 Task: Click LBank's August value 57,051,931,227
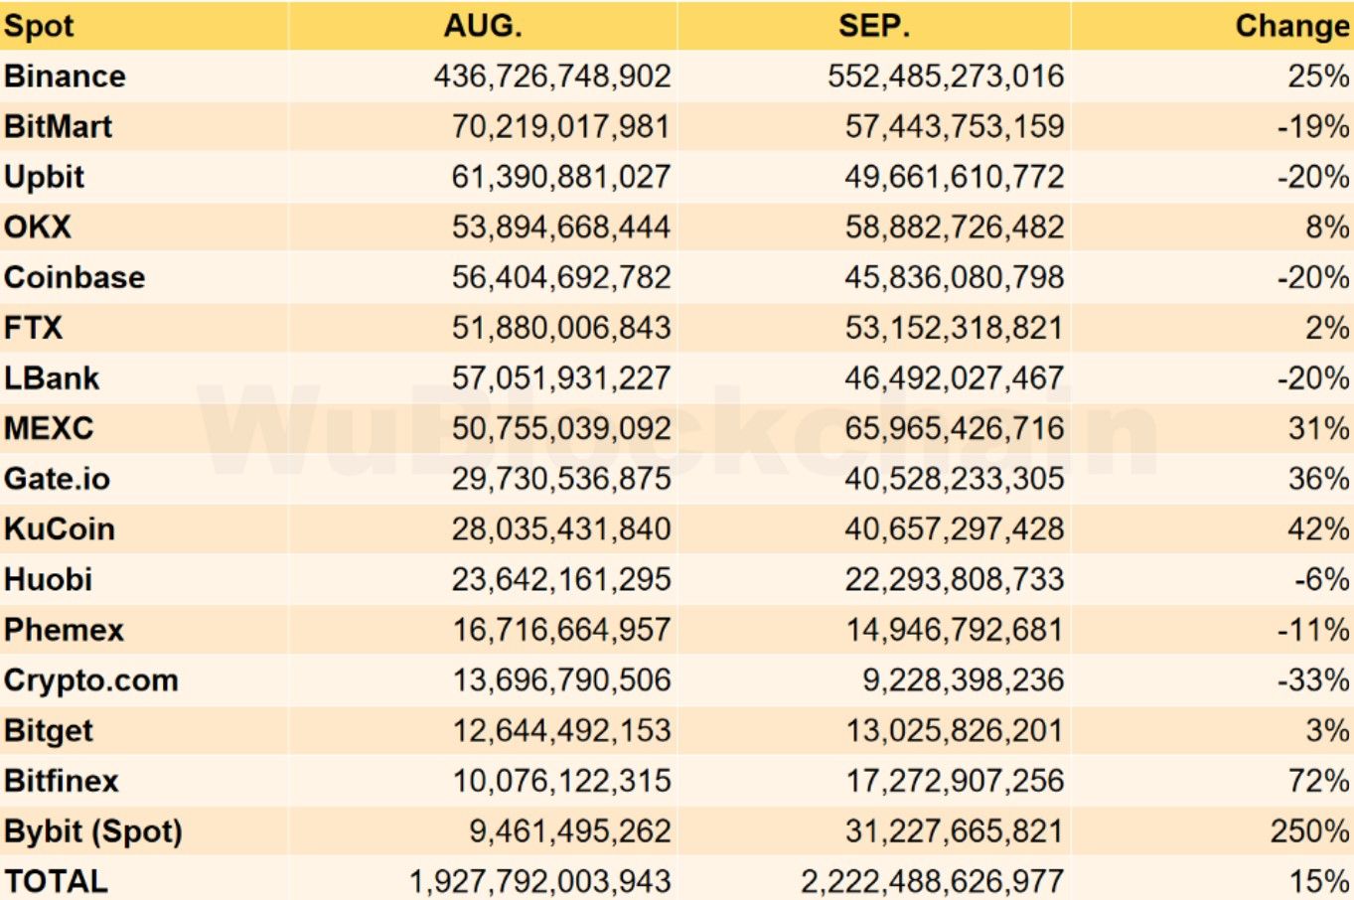(x=560, y=378)
